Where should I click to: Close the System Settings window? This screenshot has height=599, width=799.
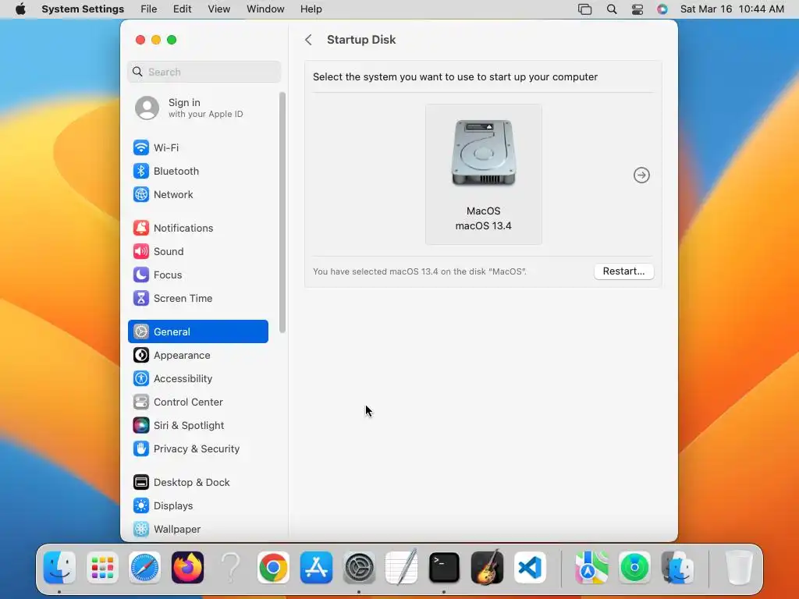(x=140, y=40)
